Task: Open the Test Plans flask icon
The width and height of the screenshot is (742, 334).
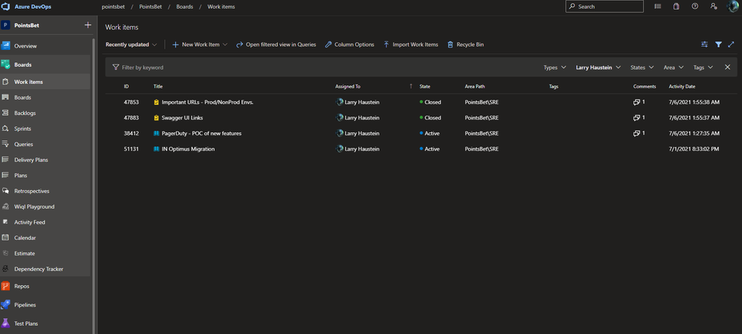Action: click(6, 324)
